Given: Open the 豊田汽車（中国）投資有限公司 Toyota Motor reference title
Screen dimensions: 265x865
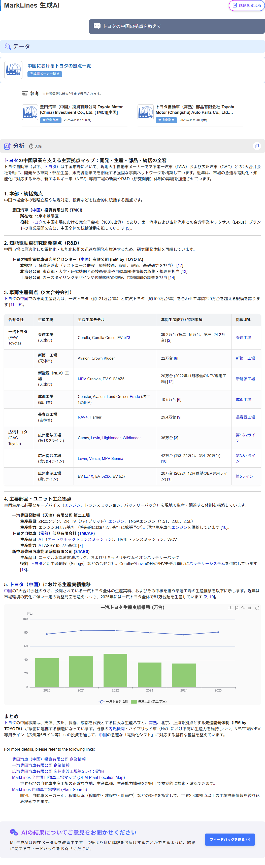Looking at the screenshot, I should coord(81,110).
